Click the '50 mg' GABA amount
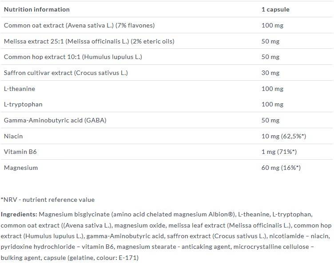The height and width of the screenshot is (263, 334). pos(270,120)
